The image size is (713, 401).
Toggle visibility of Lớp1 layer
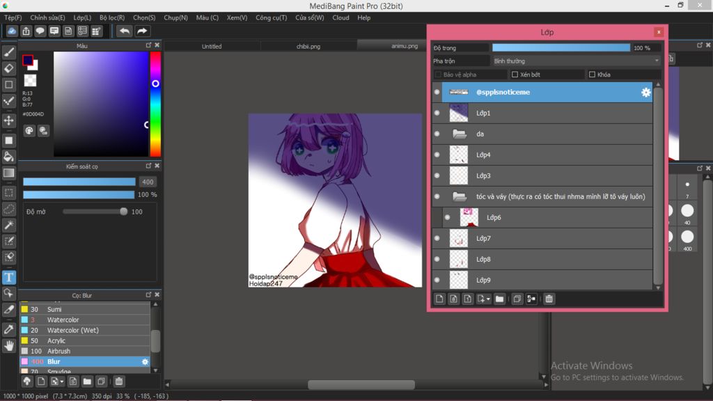[437, 113]
